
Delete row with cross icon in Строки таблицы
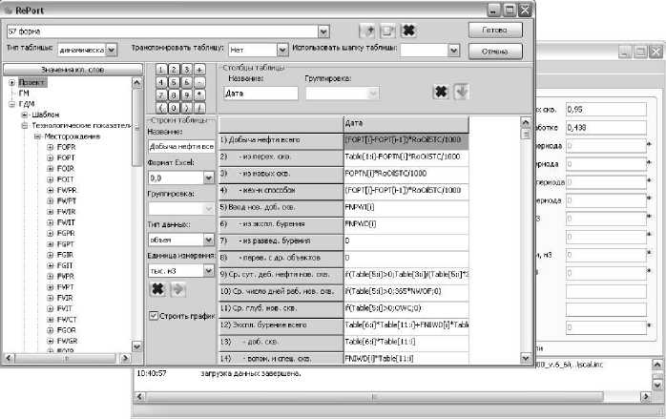coord(158,289)
